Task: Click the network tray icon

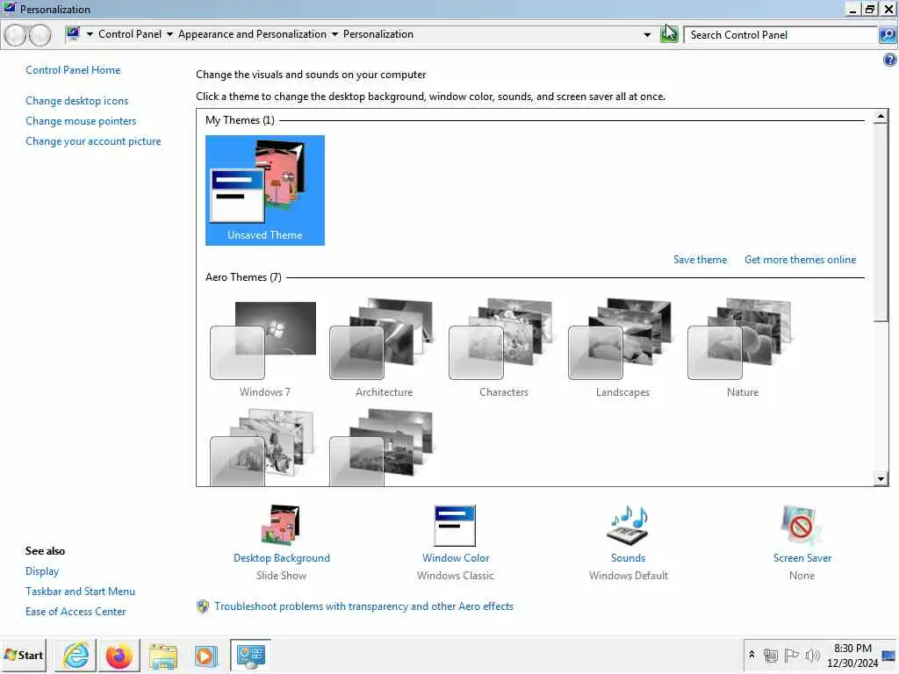Action: point(771,655)
